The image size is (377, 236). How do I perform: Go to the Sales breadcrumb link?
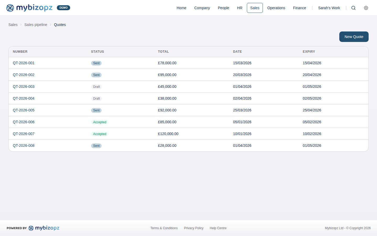click(x=13, y=25)
